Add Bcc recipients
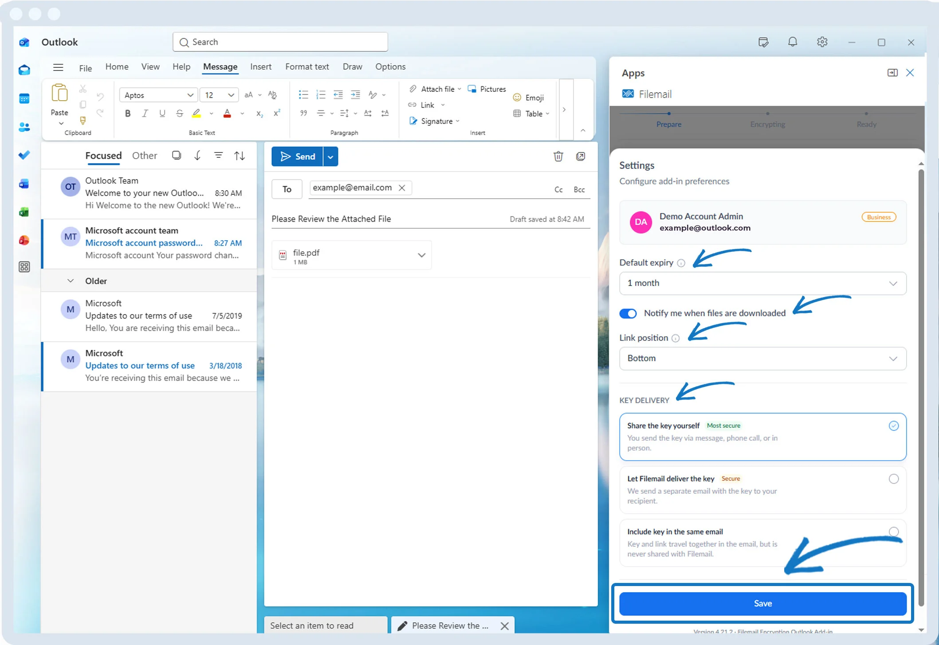 click(579, 190)
